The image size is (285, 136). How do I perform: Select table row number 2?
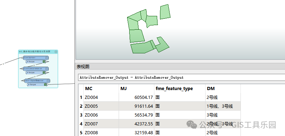[81, 106]
